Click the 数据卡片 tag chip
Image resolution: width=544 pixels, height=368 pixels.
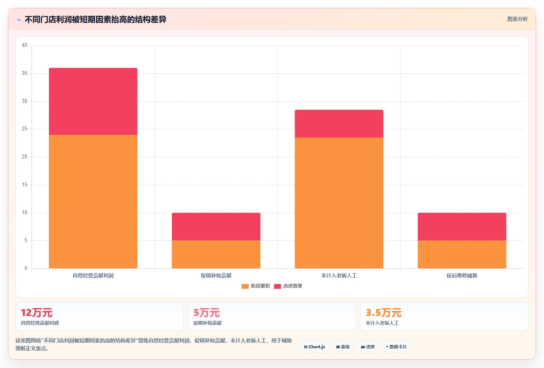(396, 347)
